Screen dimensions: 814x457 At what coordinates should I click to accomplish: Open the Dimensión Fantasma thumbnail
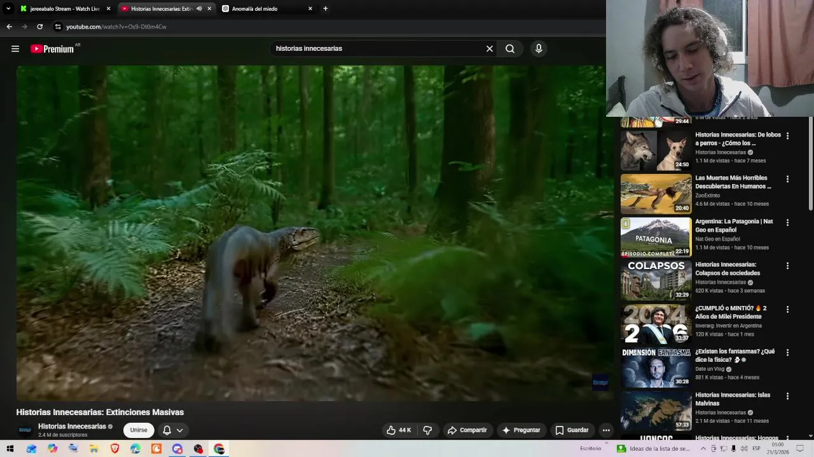(x=656, y=368)
